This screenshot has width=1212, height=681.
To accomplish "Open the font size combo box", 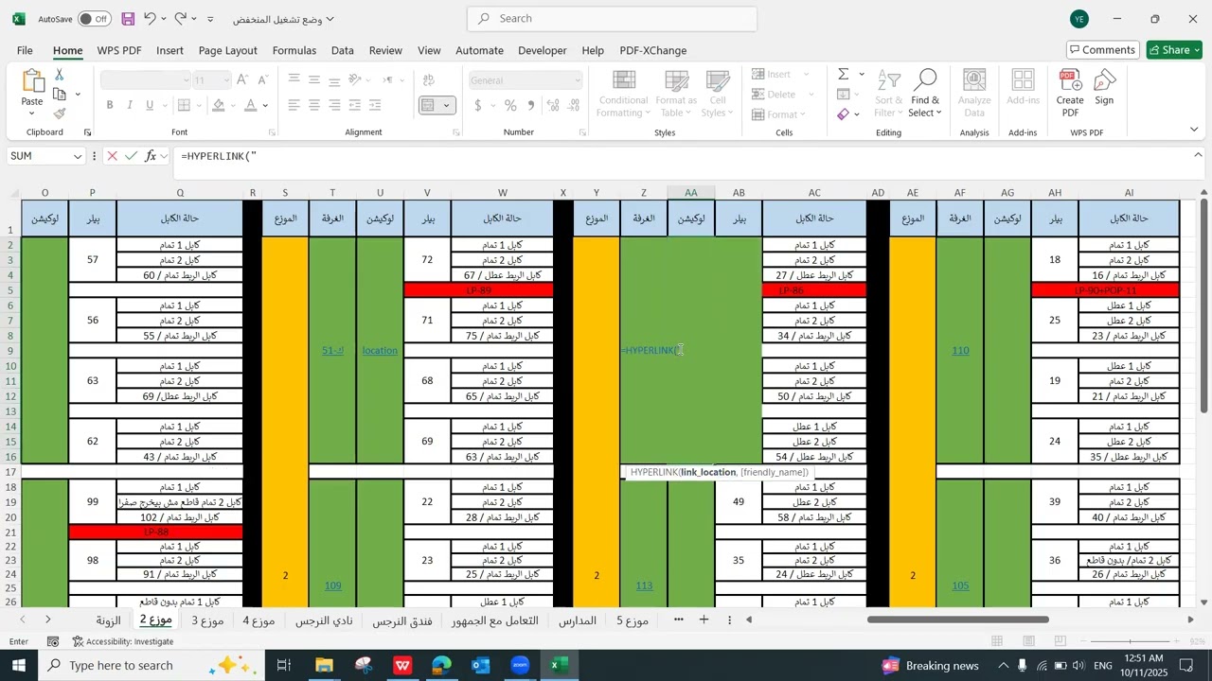I will (210, 80).
